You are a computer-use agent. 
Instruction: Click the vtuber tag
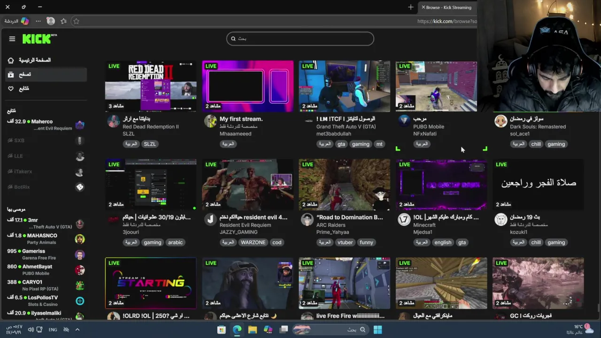(x=345, y=242)
